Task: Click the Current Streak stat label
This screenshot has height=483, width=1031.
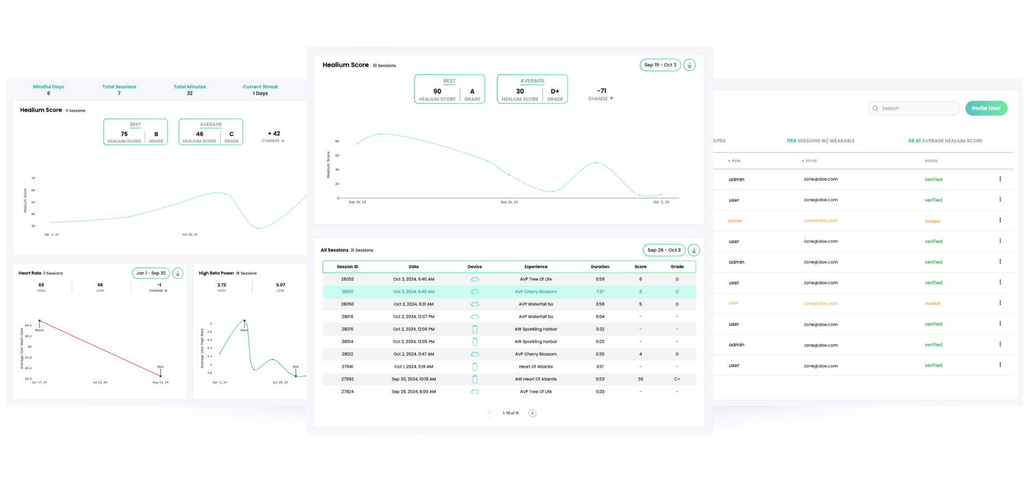Action: 260,86
